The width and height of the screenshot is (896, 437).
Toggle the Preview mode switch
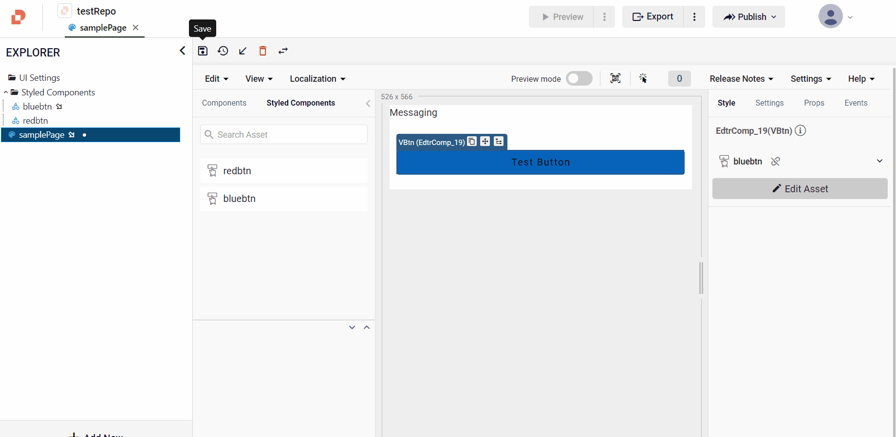pyautogui.click(x=579, y=78)
